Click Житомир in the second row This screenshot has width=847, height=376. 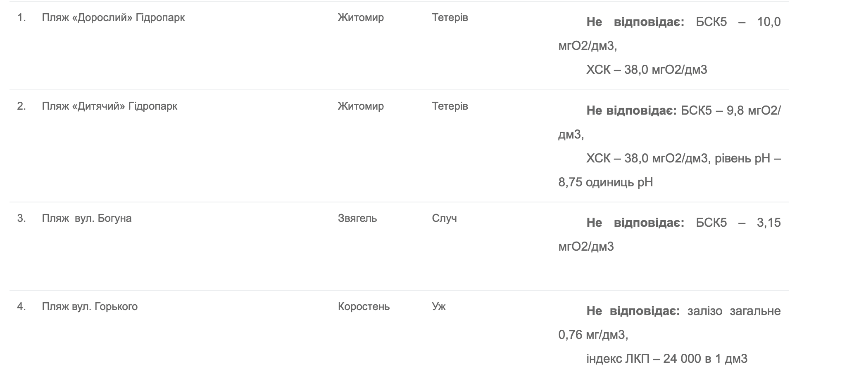point(361,106)
